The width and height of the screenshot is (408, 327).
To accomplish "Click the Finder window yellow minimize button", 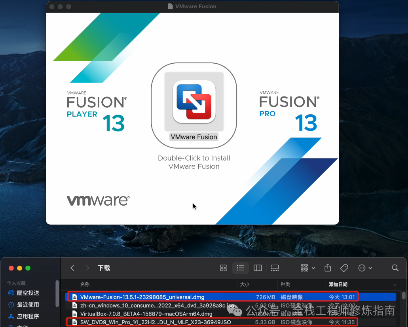I will coord(19,268).
